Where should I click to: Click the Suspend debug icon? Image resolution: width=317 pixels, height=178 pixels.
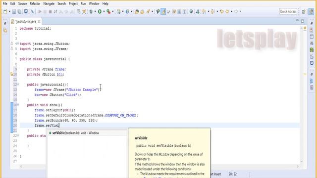click(x=45, y=11)
